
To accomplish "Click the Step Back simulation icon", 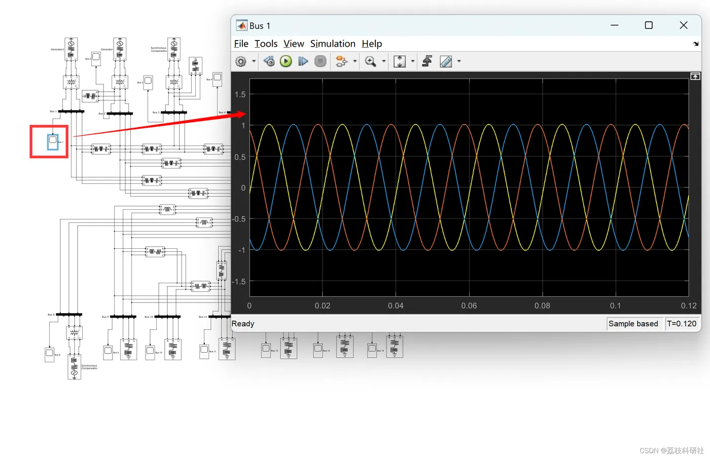I will point(269,61).
